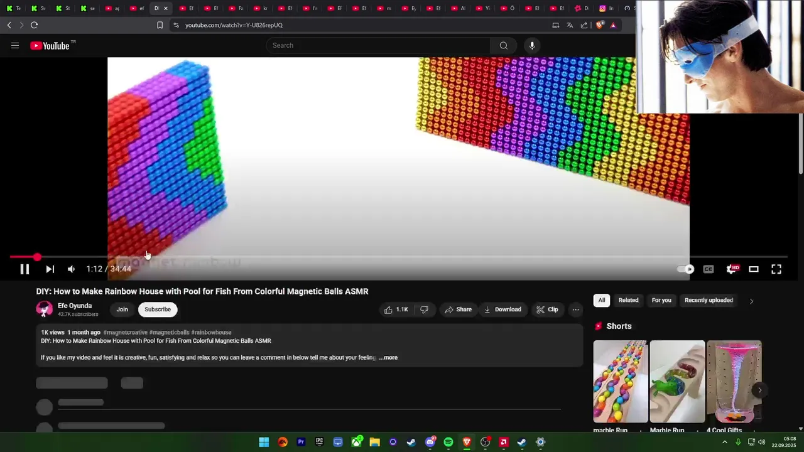Toggle theater mode view
Viewport: 804px width, 452px height.
click(x=754, y=269)
